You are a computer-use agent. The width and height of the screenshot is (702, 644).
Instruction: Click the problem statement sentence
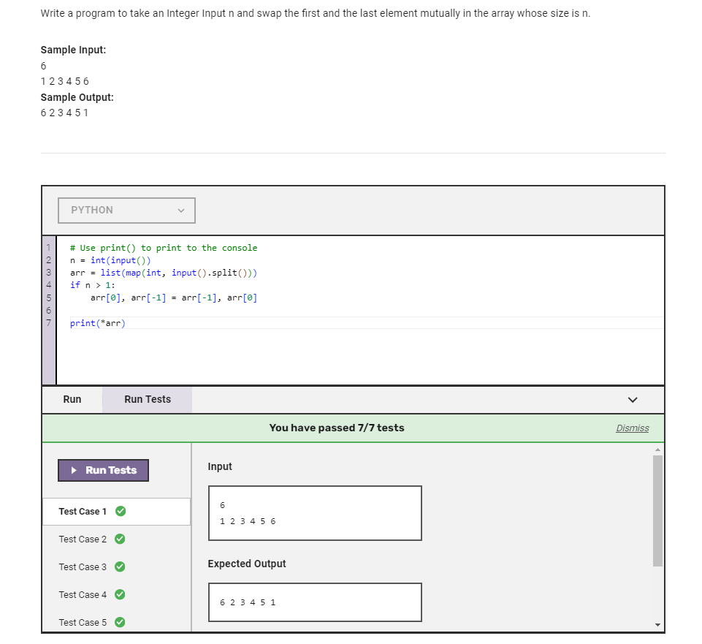tap(315, 13)
